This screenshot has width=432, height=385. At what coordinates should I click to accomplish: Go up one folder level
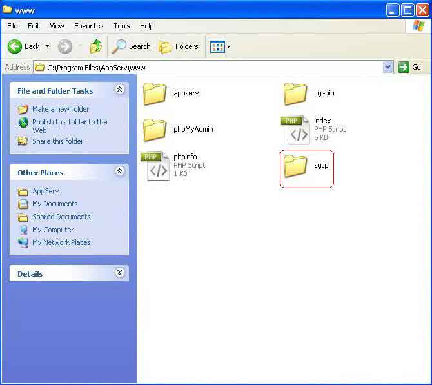click(96, 46)
